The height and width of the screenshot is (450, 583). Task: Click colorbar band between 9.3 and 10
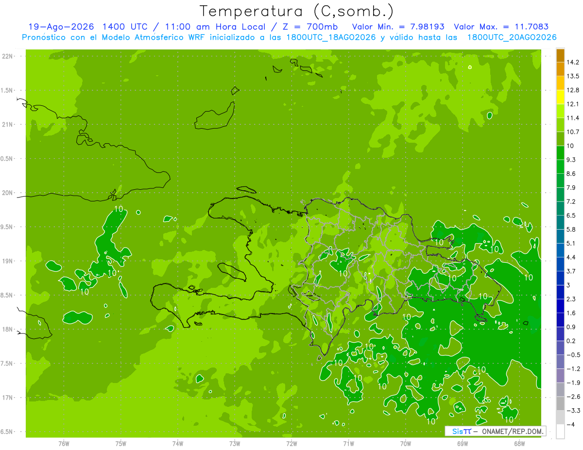pos(560,153)
